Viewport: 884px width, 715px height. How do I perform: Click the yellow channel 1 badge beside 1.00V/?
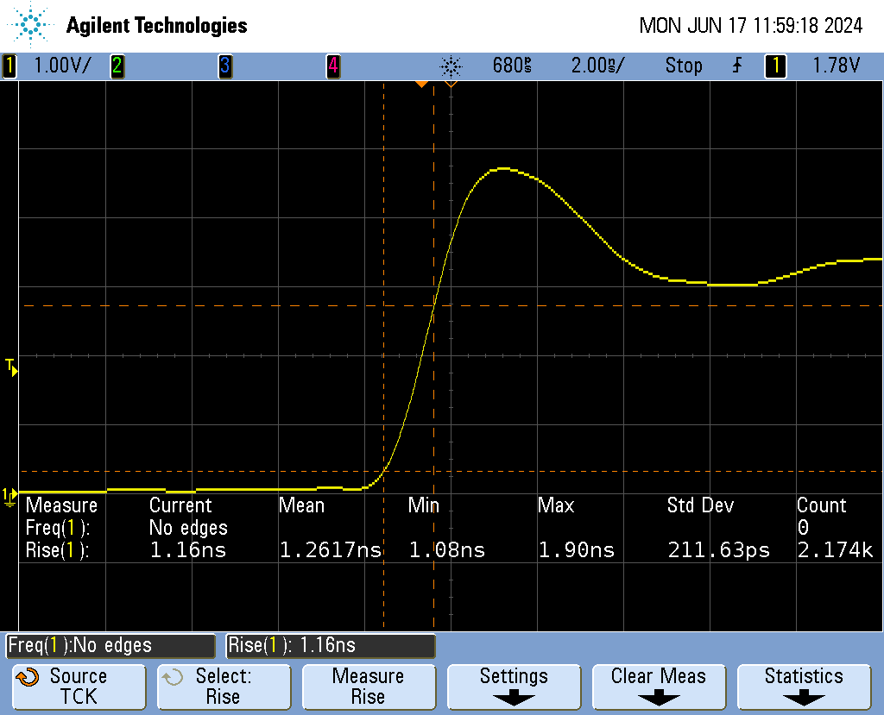(x=9, y=66)
